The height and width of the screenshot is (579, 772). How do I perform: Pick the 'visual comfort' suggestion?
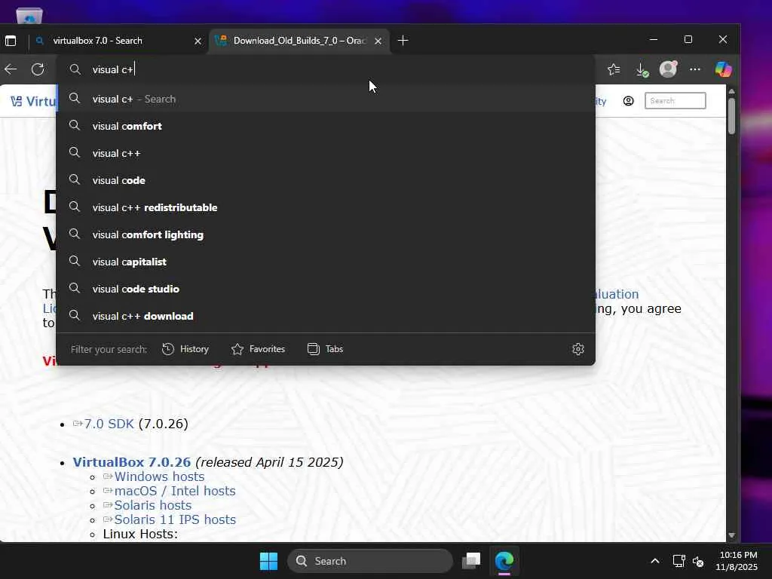(x=326, y=126)
